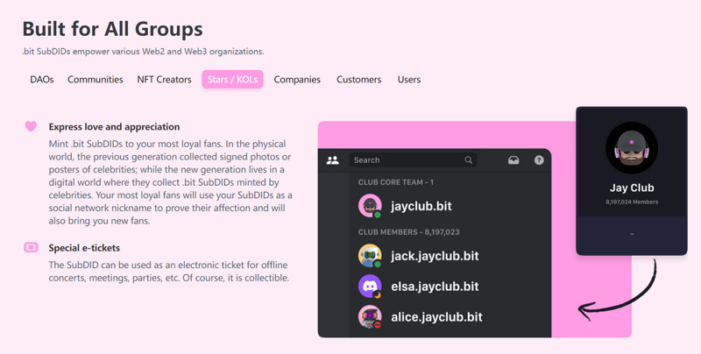Click the jayclub.bit avatar
This screenshot has height=354, width=701.
tap(370, 206)
